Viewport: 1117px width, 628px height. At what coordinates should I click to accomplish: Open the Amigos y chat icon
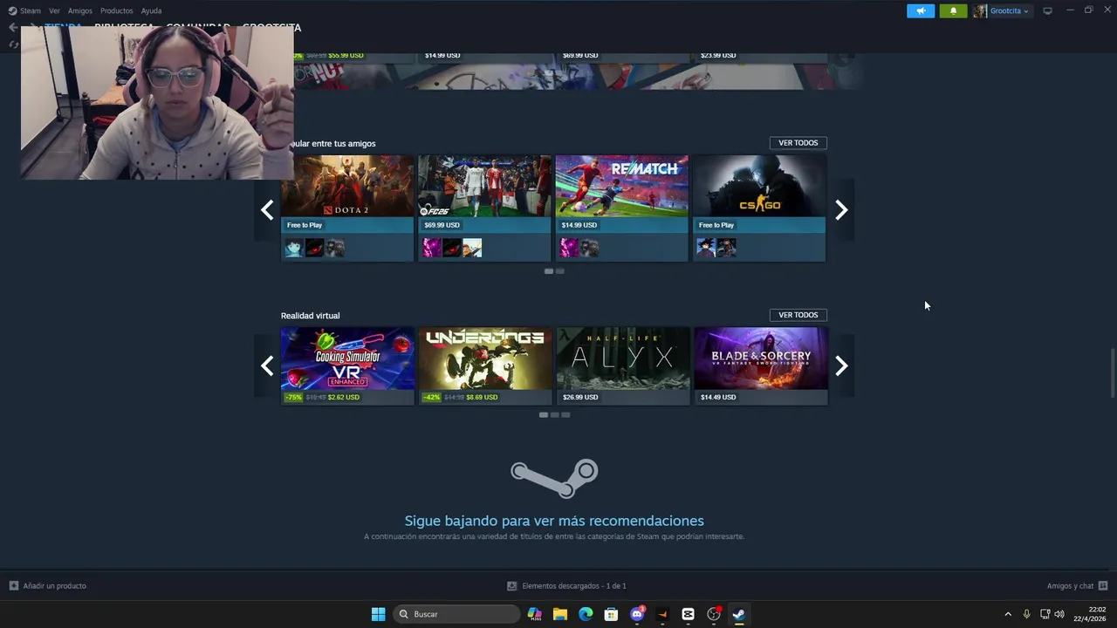pos(1103,586)
